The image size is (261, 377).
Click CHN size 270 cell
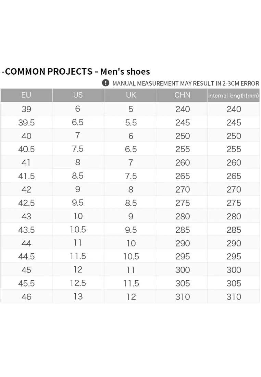tap(182, 190)
